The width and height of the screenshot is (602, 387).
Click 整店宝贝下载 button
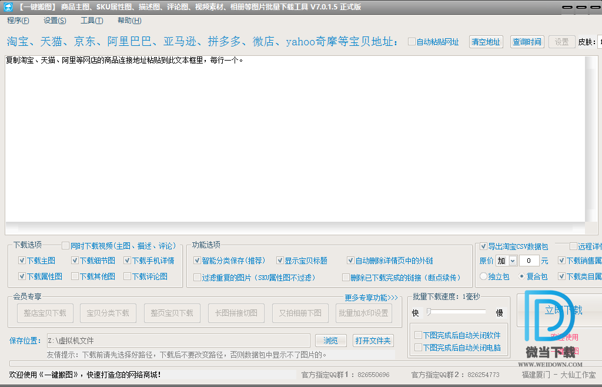pos(45,313)
